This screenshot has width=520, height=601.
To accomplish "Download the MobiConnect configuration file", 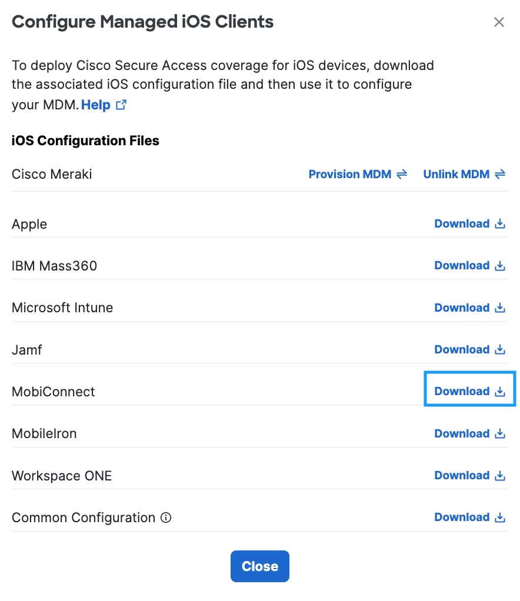I will (x=470, y=391).
